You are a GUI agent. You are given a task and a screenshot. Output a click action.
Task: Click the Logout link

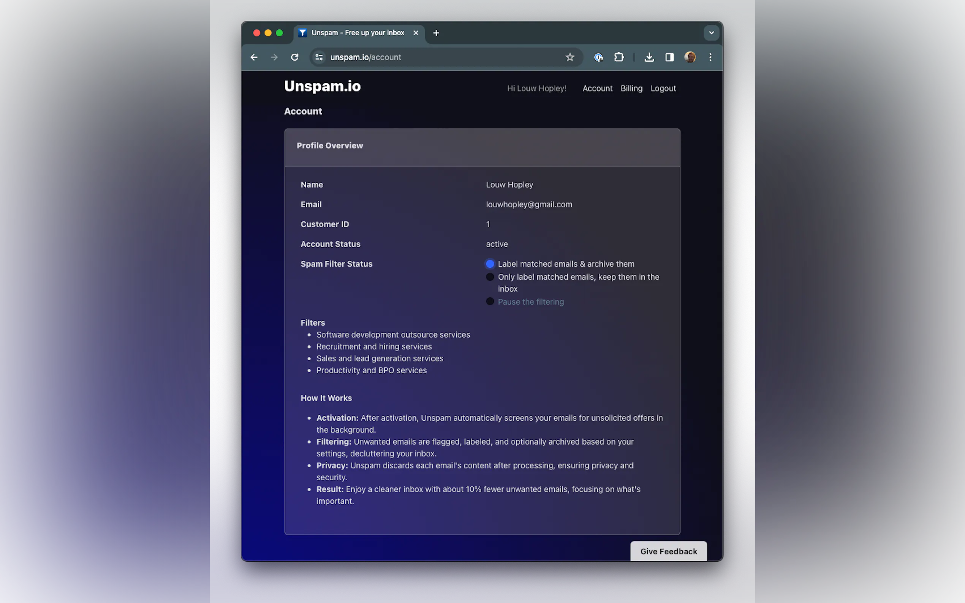click(663, 88)
